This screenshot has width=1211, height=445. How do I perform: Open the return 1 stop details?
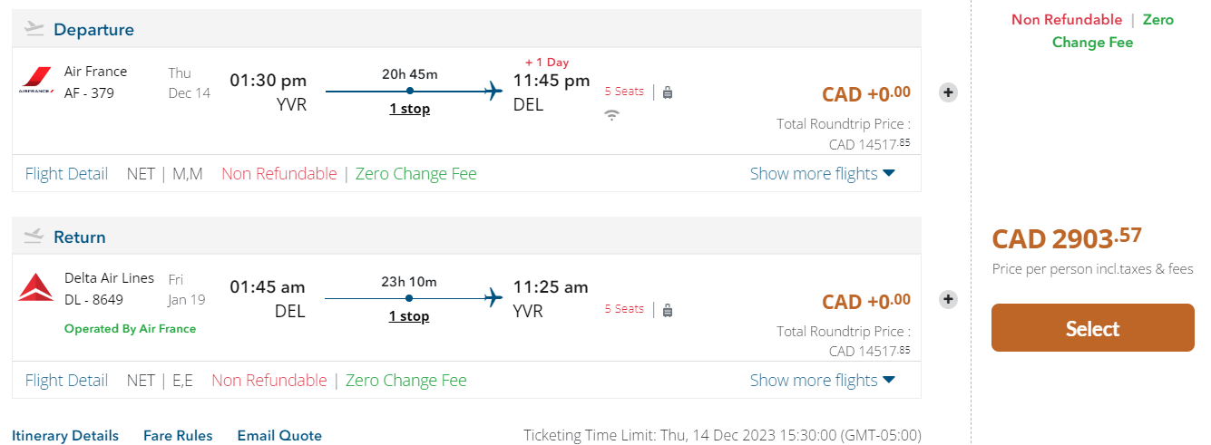[409, 316]
